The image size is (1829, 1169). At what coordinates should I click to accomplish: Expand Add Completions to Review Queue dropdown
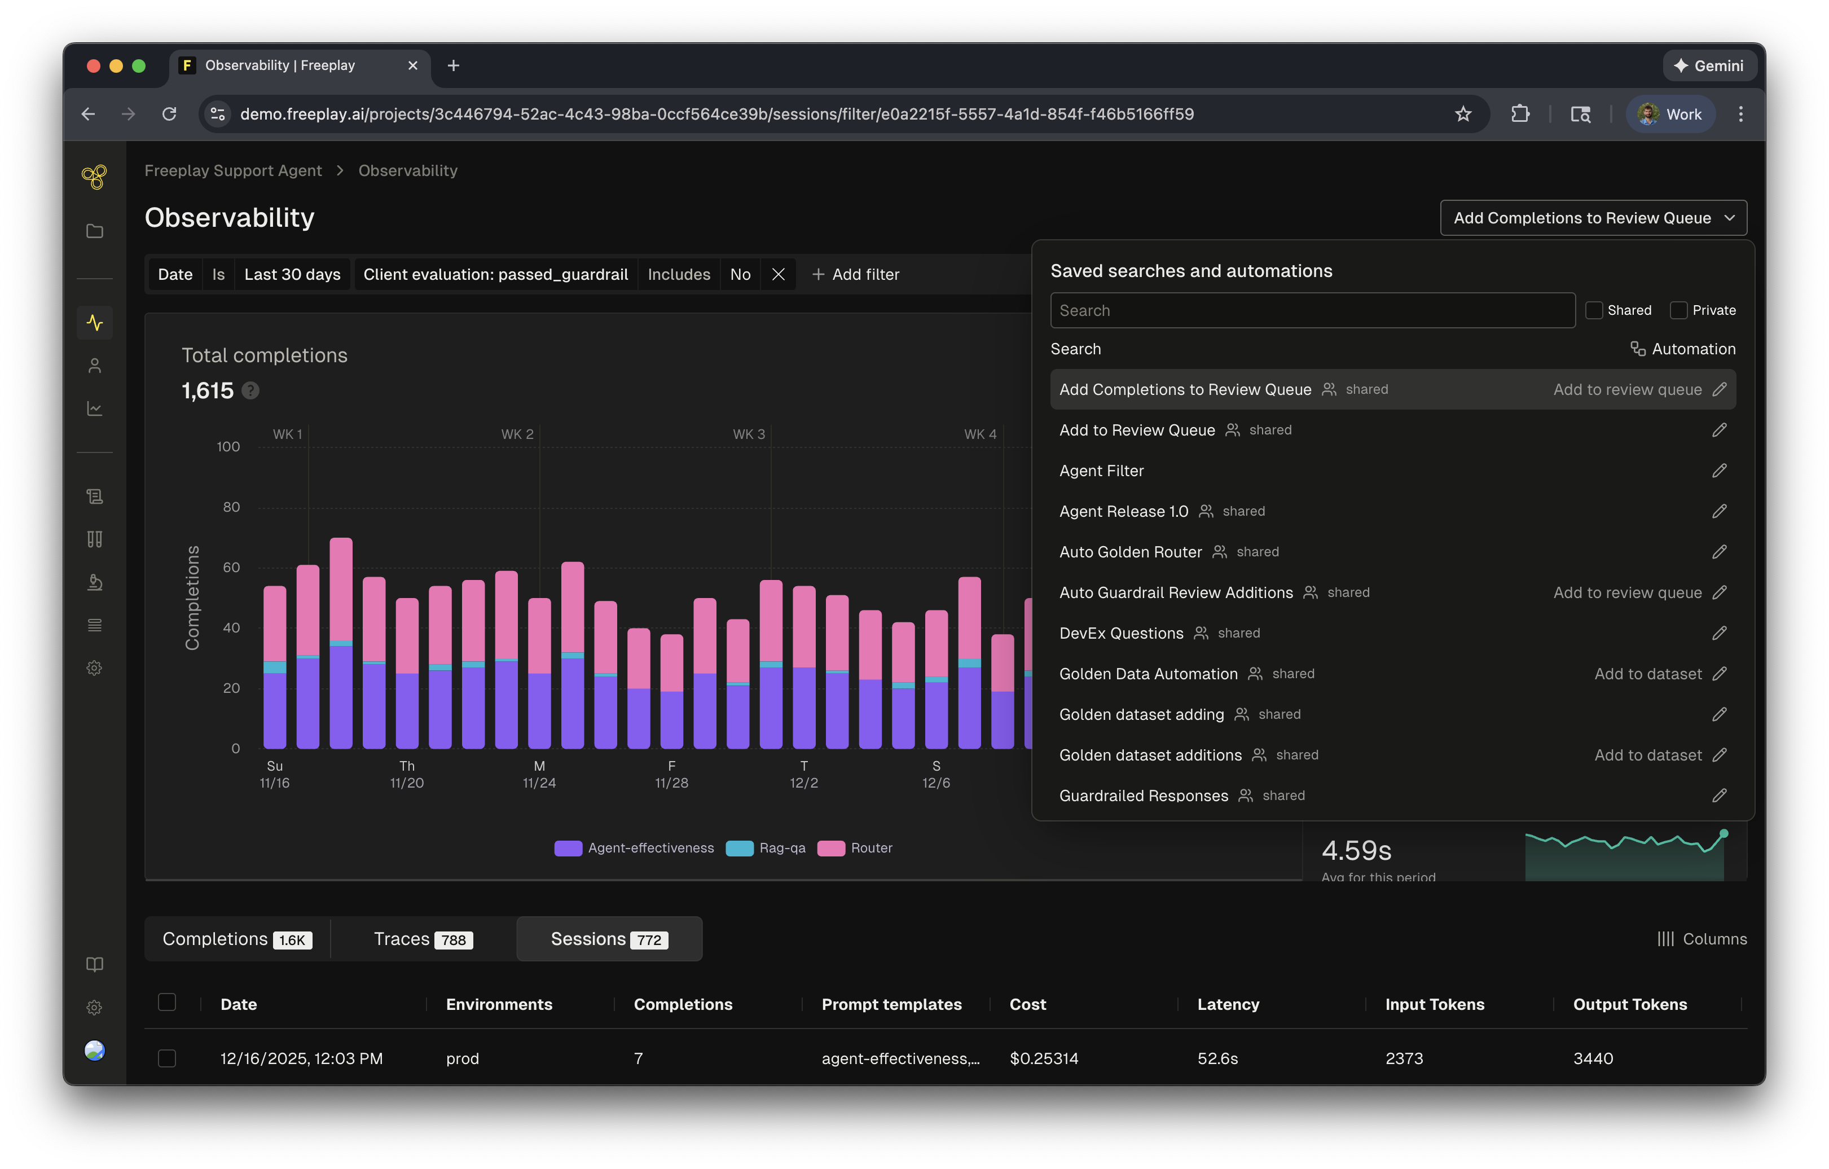(1593, 218)
